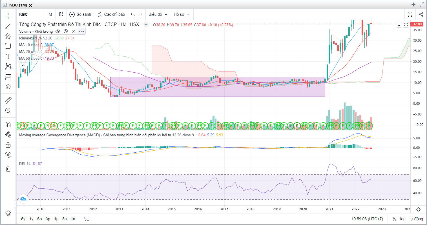Expand the Biểu đồ dropdown
Screen dimensions: 427x225
(158, 14)
